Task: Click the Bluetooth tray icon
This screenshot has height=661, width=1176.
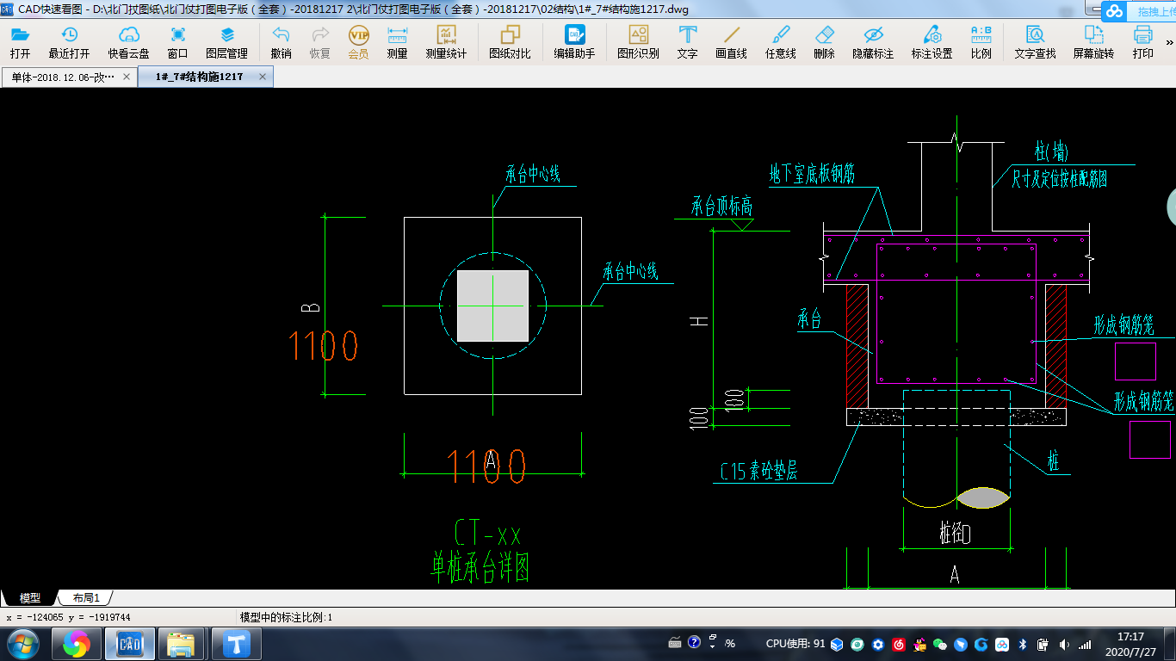Action: 1023,644
